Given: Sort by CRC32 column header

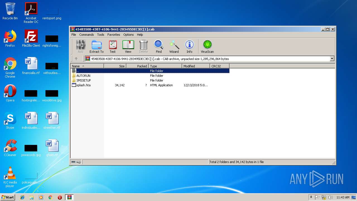Looking at the screenshot, I should point(219,66).
